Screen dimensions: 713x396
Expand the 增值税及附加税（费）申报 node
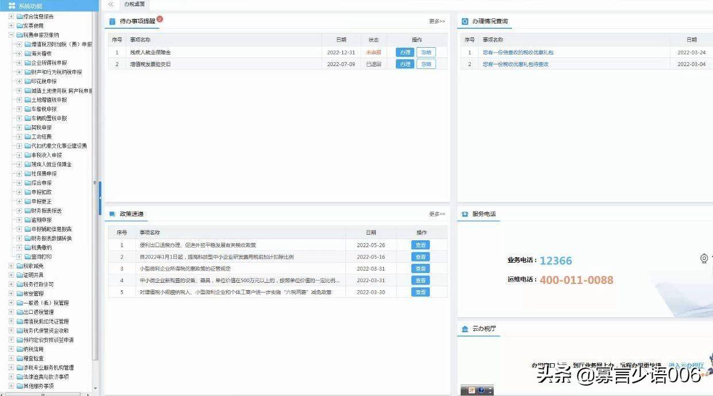tap(19, 44)
